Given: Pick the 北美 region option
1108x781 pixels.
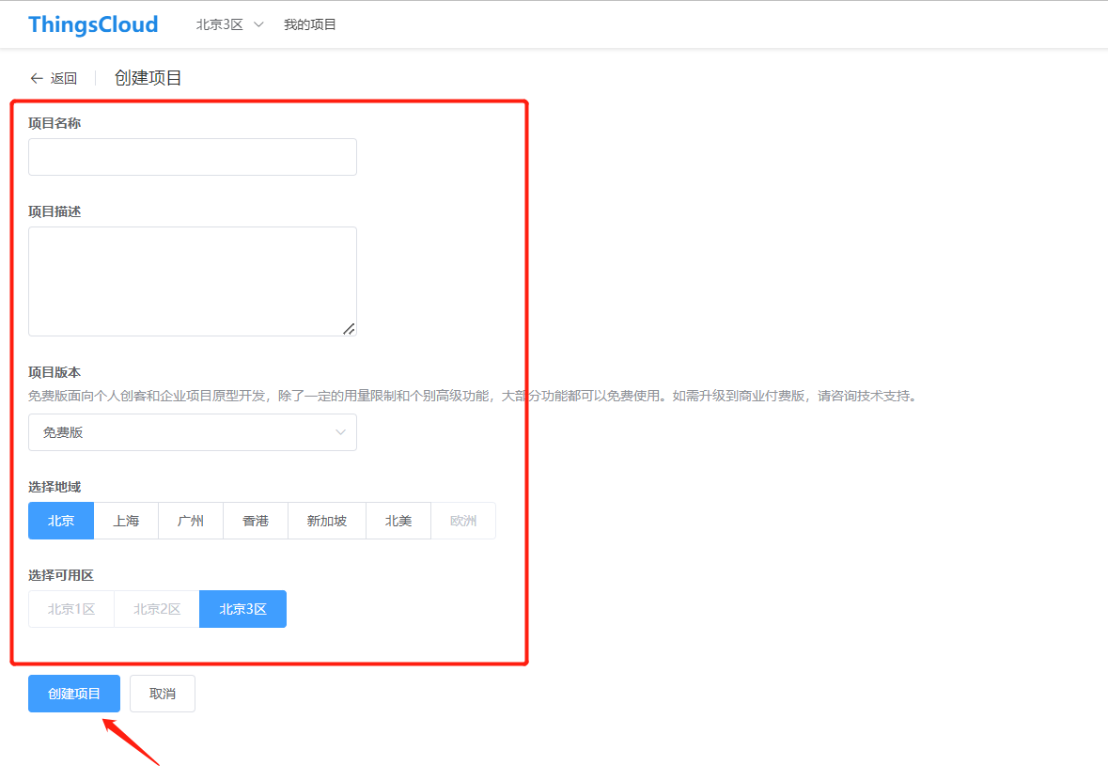Looking at the screenshot, I should pyautogui.click(x=398, y=521).
